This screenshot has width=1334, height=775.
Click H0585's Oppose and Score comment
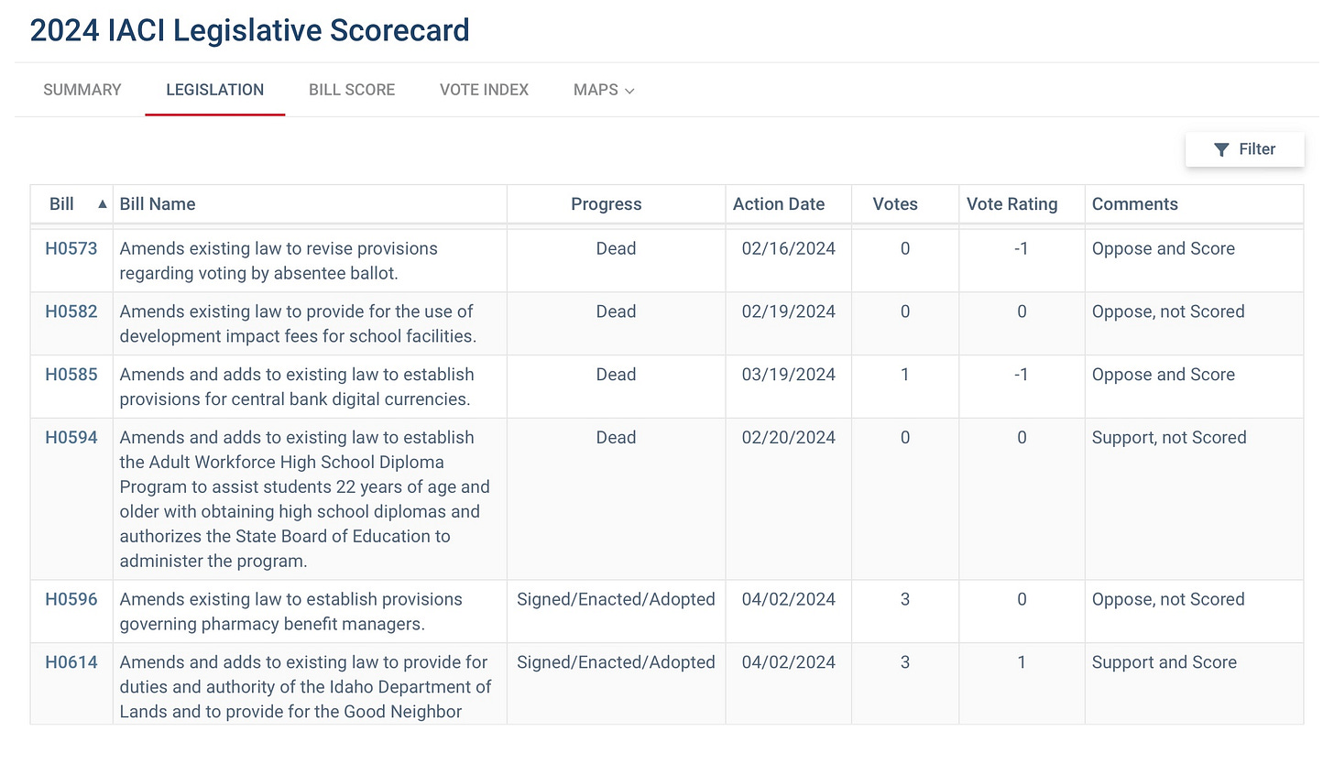coord(1164,375)
